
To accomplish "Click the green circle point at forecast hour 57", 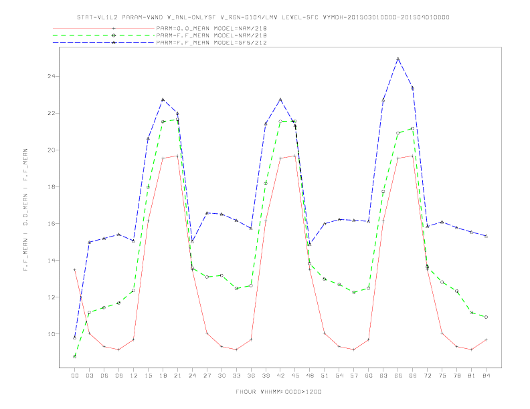I will tap(354, 292).
